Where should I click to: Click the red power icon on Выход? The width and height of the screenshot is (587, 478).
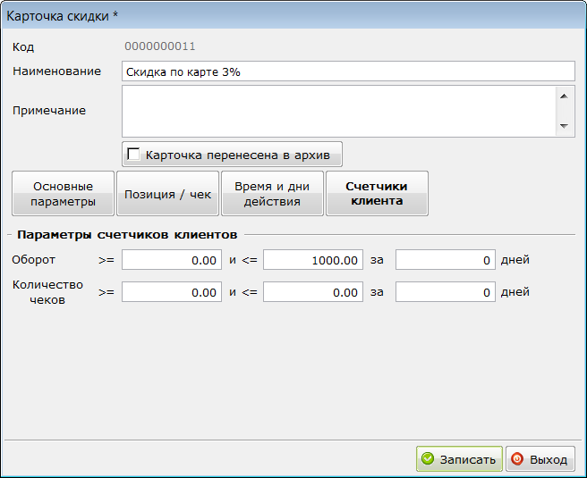[517, 458]
